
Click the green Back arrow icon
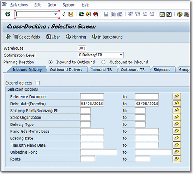(82, 14)
